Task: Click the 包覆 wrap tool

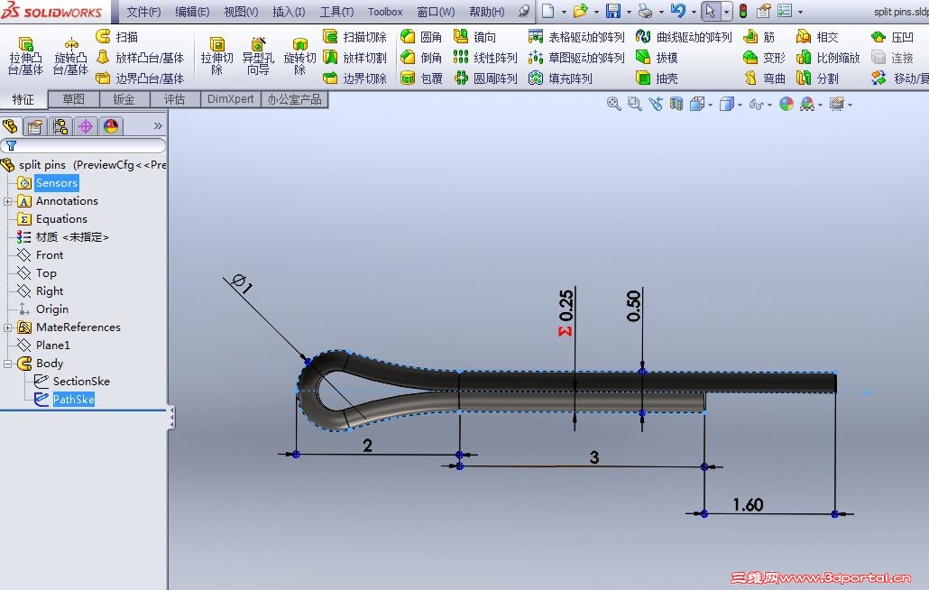Action: coord(421,78)
